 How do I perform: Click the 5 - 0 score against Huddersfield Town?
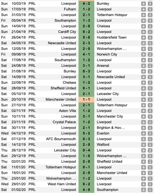pyautogui.click(x=86, y=37)
